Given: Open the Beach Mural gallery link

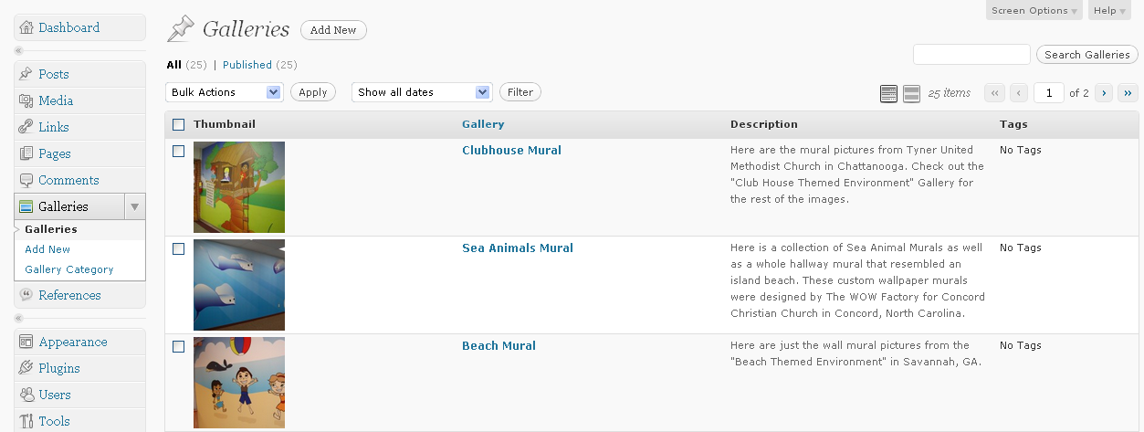Looking at the screenshot, I should (499, 346).
